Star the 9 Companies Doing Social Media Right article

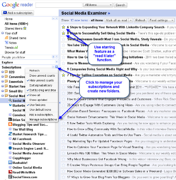[63, 69]
